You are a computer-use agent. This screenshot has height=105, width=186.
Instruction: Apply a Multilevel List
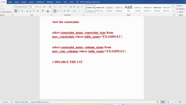pyautogui.click(x=65, y=7)
